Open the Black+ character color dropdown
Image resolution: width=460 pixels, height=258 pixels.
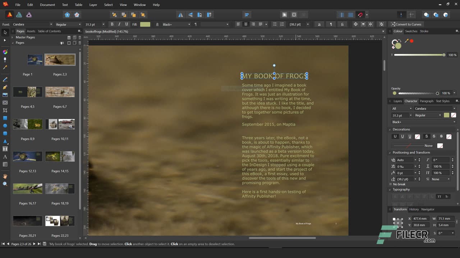click(x=176, y=24)
